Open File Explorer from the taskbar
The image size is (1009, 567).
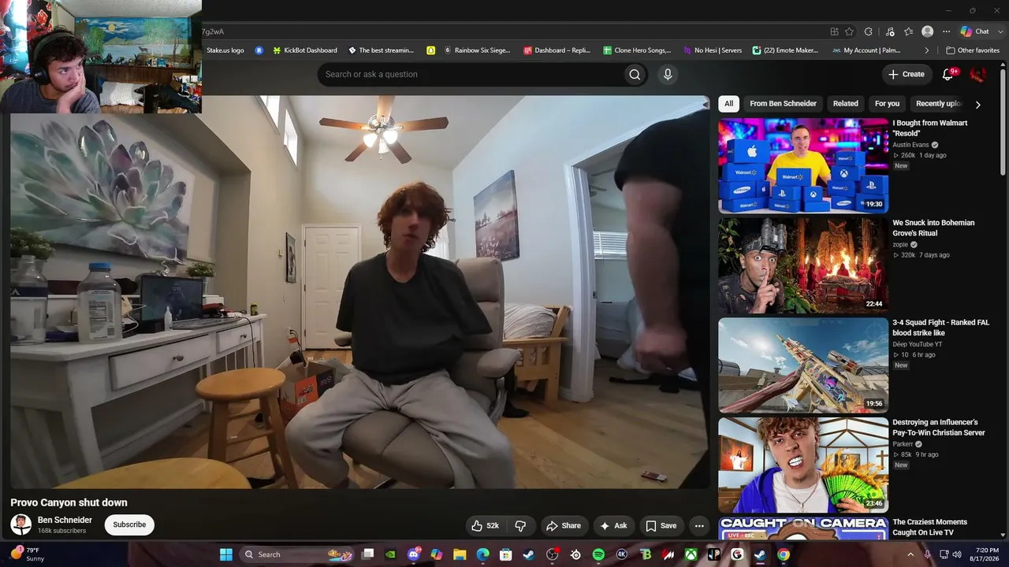pyautogui.click(x=460, y=554)
